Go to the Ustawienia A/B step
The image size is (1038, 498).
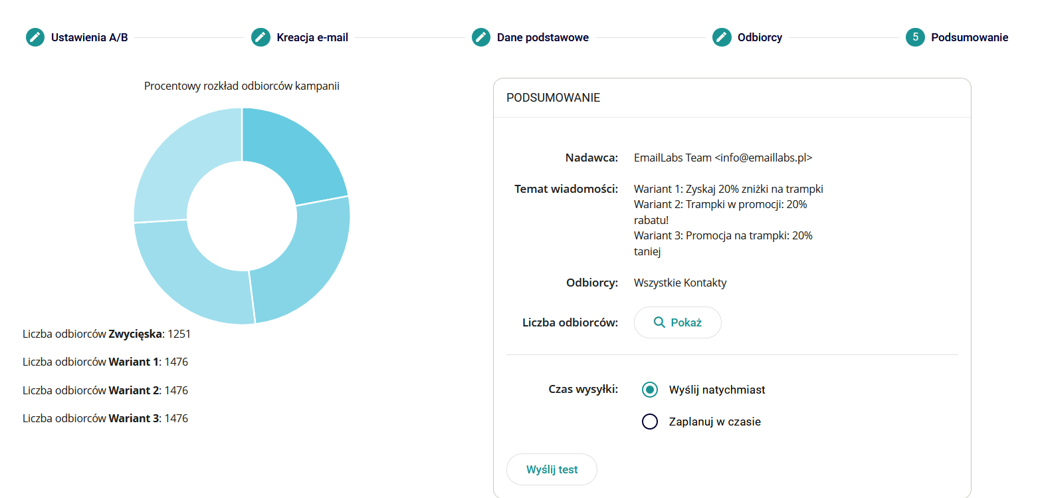pyautogui.click(x=89, y=37)
